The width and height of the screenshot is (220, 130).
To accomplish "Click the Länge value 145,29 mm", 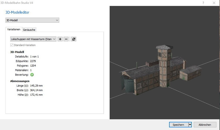I will click(x=36, y=86).
